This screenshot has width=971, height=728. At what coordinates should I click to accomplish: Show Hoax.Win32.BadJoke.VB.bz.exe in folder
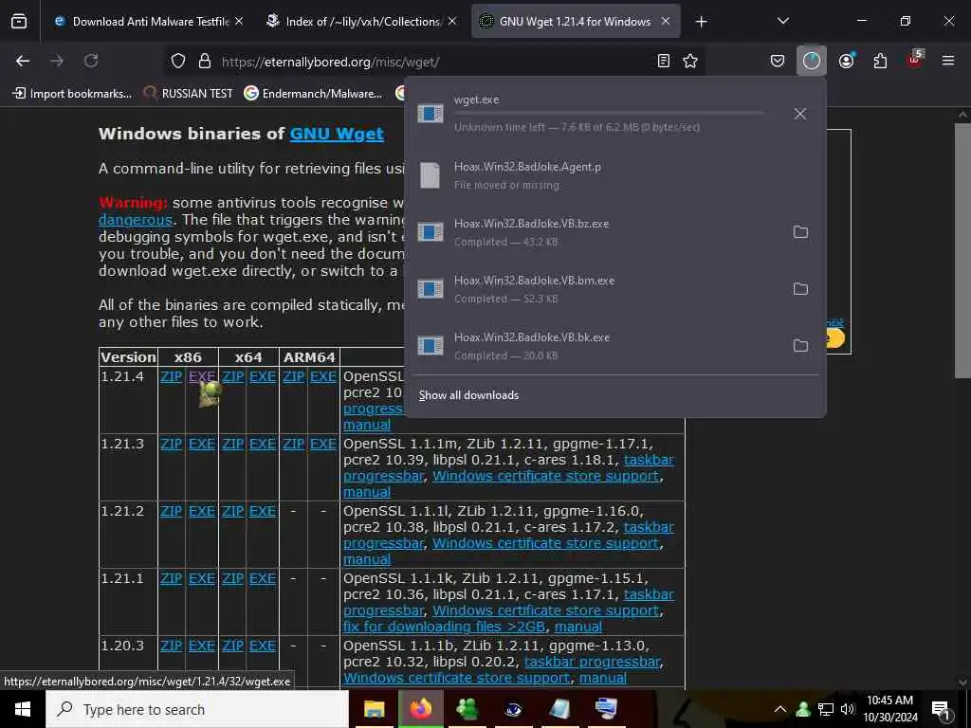coord(800,231)
